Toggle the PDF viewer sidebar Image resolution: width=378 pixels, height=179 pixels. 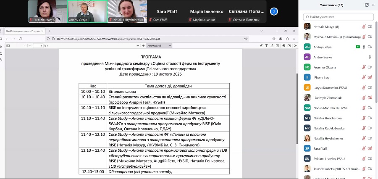[x=8, y=45]
